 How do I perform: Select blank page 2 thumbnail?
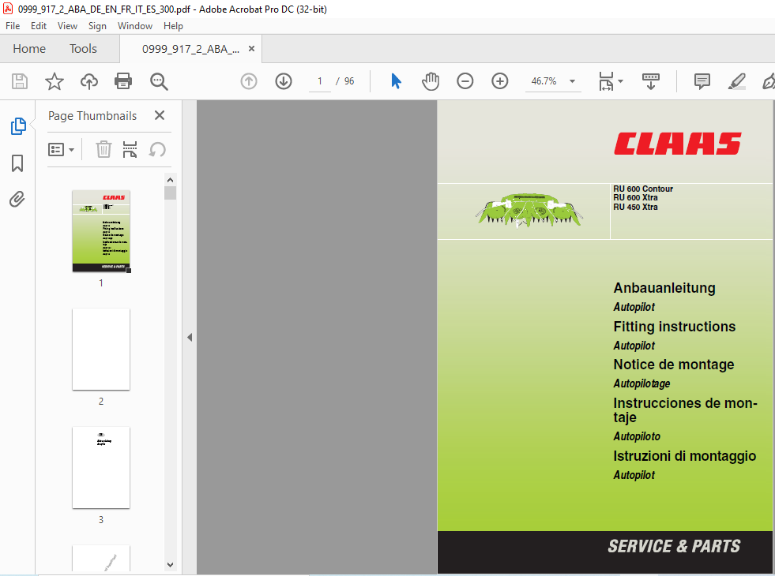101,350
